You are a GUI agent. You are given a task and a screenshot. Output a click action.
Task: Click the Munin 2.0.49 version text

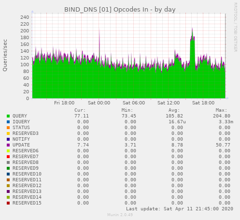pyautogui.click(x=120, y=215)
